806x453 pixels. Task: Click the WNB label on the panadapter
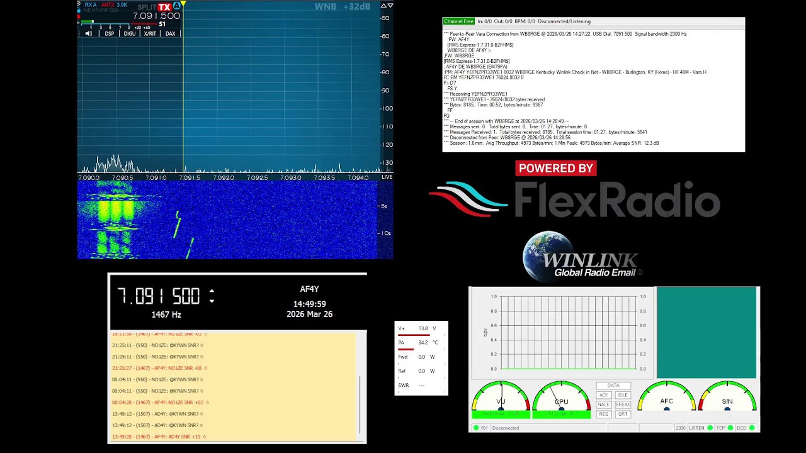coord(326,7)
